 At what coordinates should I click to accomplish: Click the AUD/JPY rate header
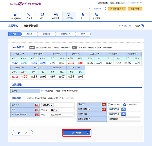click(94, 54)
